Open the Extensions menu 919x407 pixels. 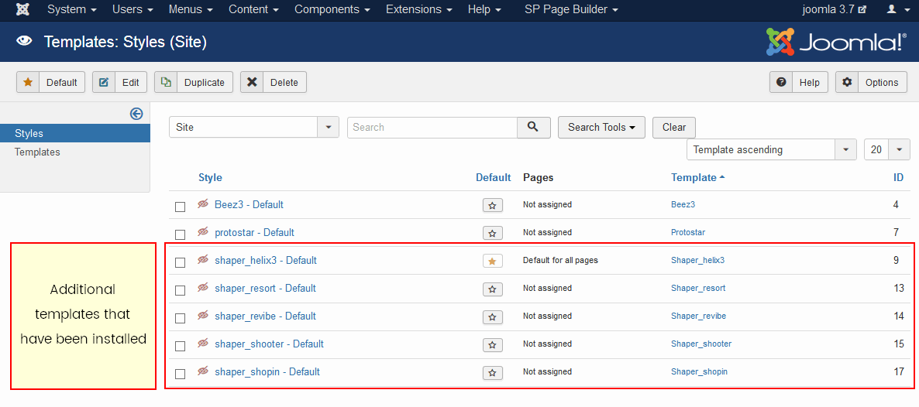click(418, 10)
